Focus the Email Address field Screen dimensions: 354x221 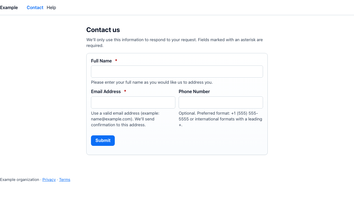click(133, 102)
